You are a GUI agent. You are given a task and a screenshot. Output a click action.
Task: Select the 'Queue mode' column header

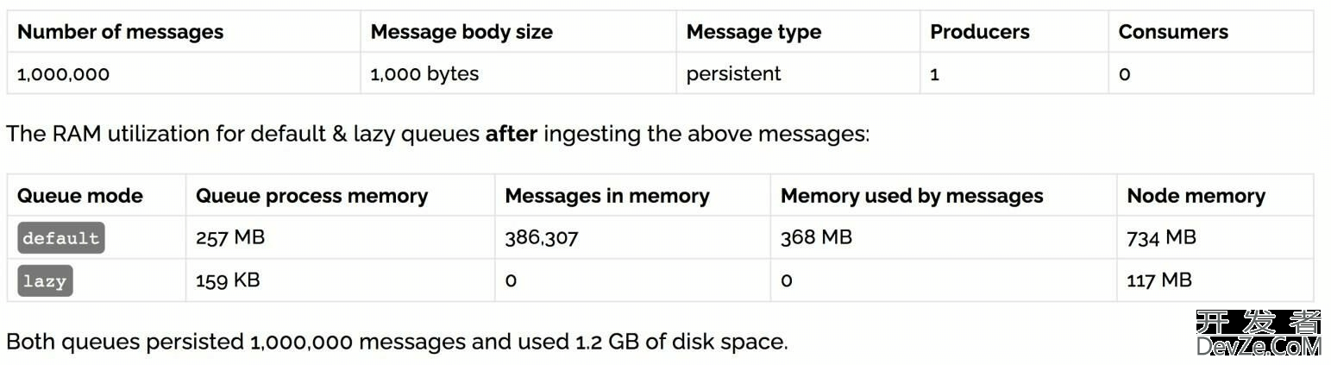80,196
